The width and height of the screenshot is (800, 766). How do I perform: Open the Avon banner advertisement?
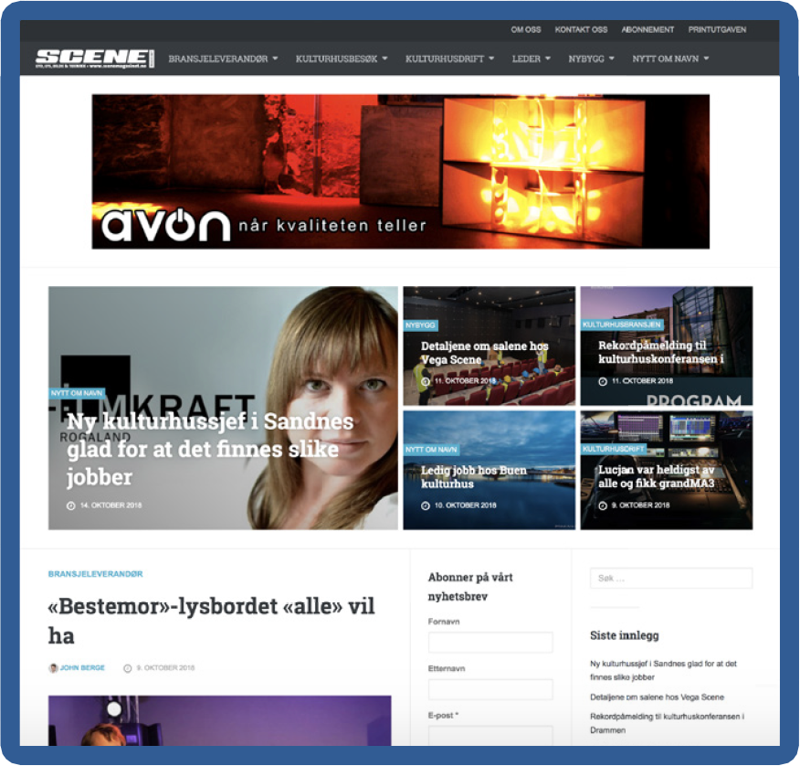(x=401, y=172)
